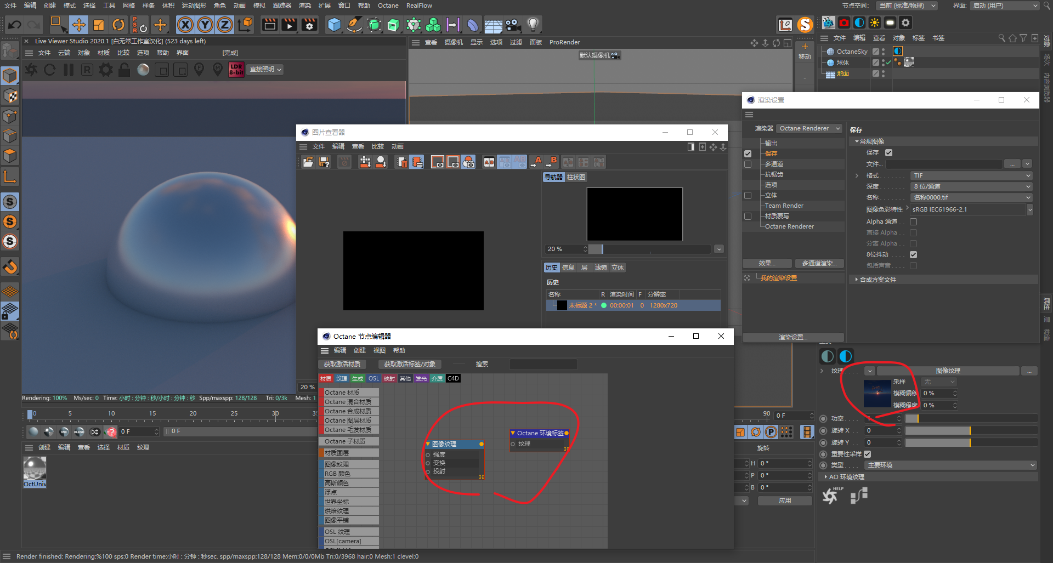Screen dimensions: 1053x563
Task: Click the undo arrow in main toolbar
Action: 15,25
